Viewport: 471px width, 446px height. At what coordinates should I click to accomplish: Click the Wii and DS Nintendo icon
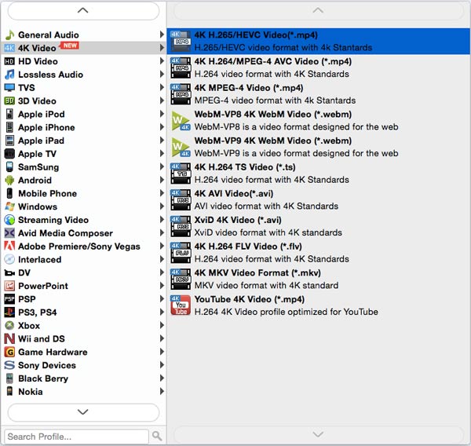point(9,338)
